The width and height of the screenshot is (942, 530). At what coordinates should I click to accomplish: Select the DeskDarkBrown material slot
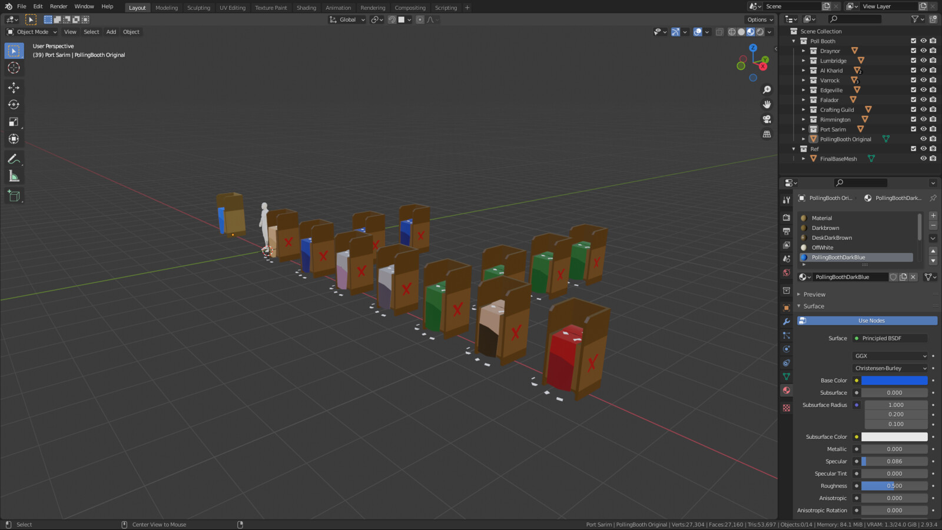click(x=856, y=238)
